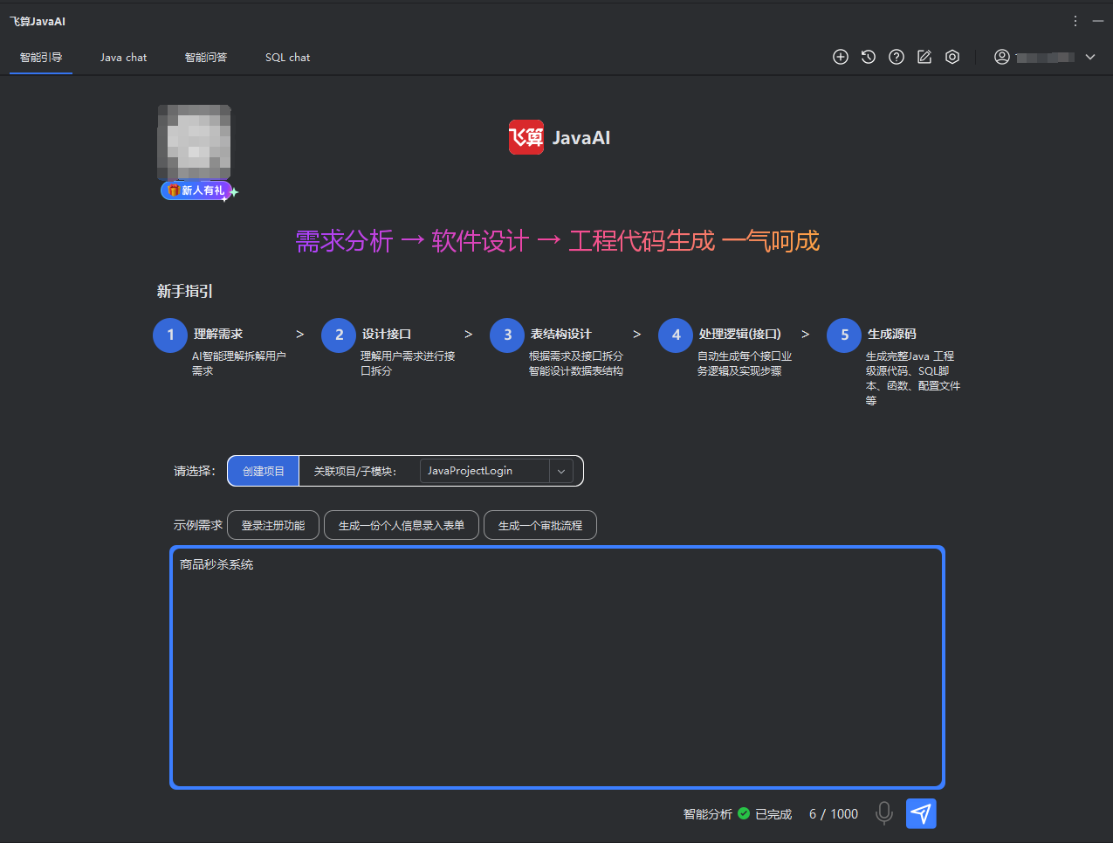Click the green completed check icon
Viewport: 1113px width, 843px height.
point(744,813)
